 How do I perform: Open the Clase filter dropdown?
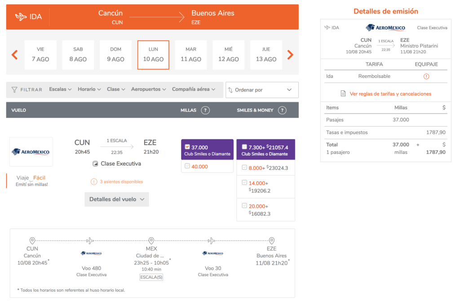[x=116, y=89]
